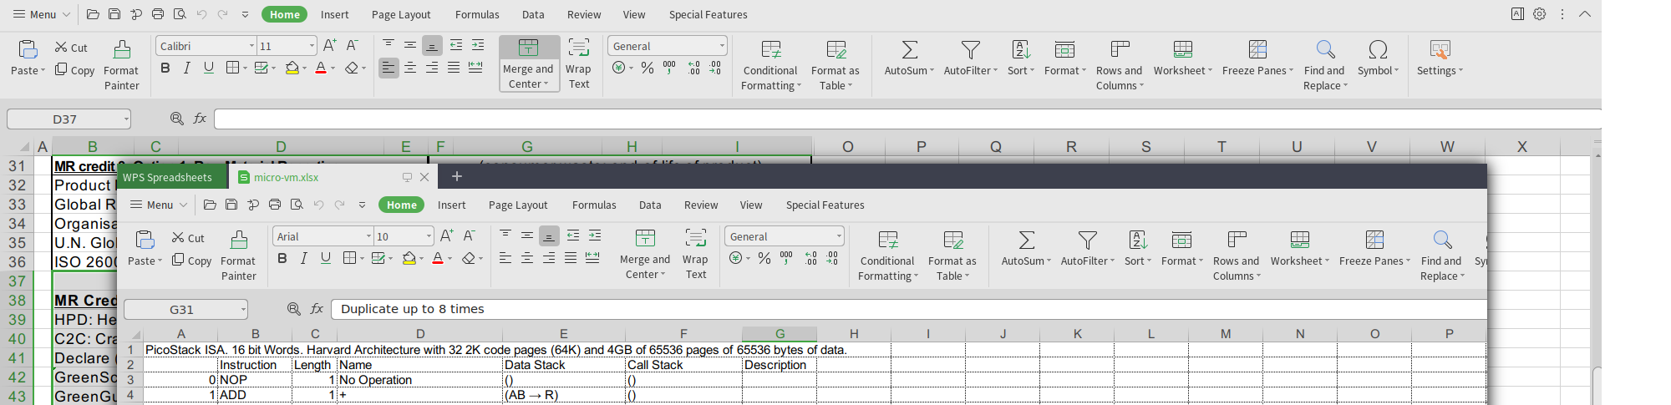1671x405 pixels.
Task: Open the Page Layout tab in front window
Action: tap(518, 205)
